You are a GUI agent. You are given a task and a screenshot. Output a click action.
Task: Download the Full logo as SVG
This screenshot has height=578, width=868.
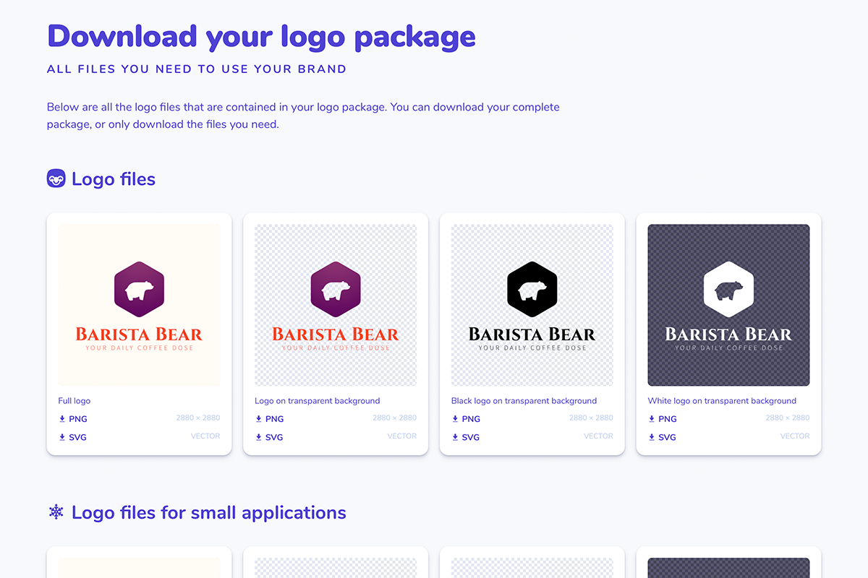click(x=72, y=436)
